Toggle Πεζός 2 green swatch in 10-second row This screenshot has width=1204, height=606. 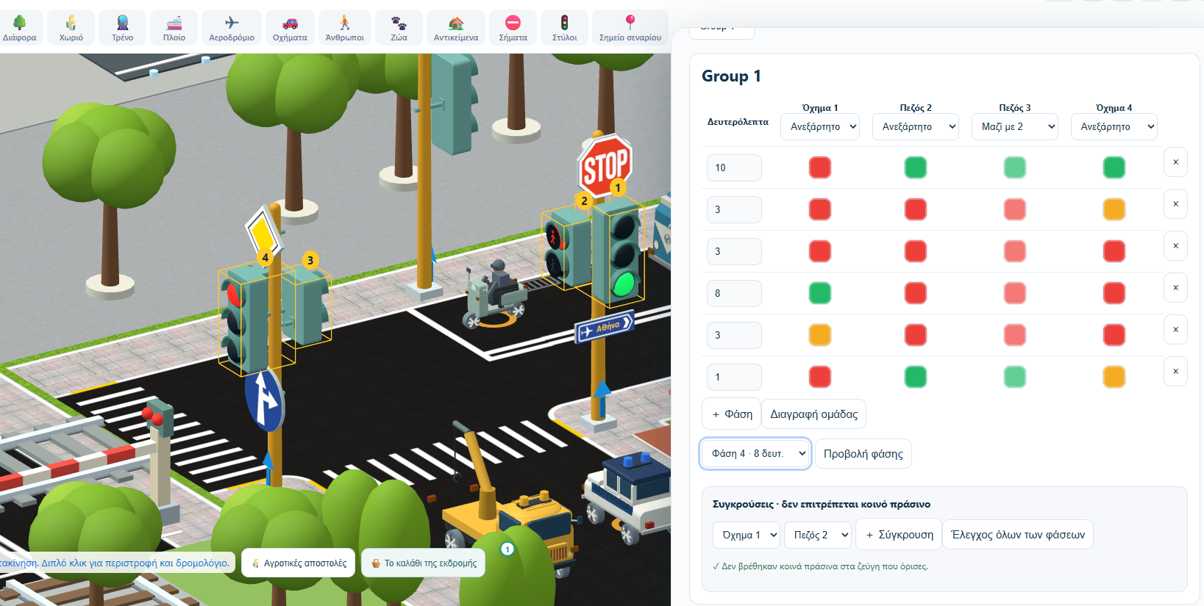tap(916, 167)
